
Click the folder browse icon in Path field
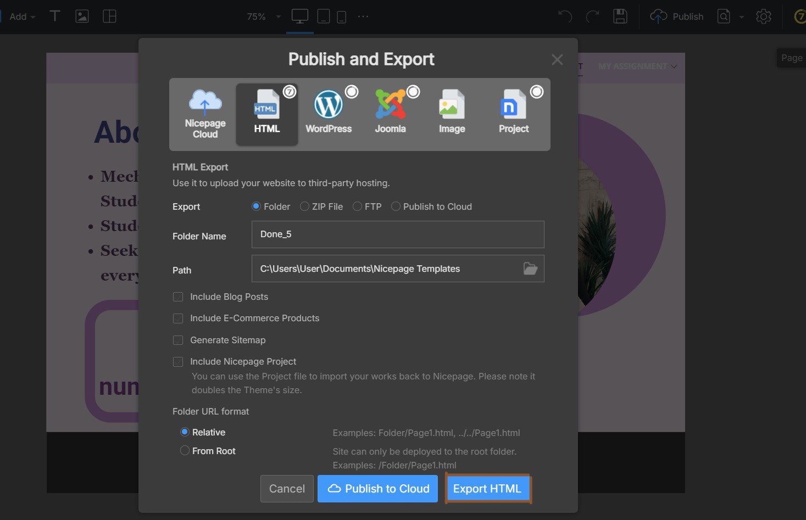(x=529, y=269)
